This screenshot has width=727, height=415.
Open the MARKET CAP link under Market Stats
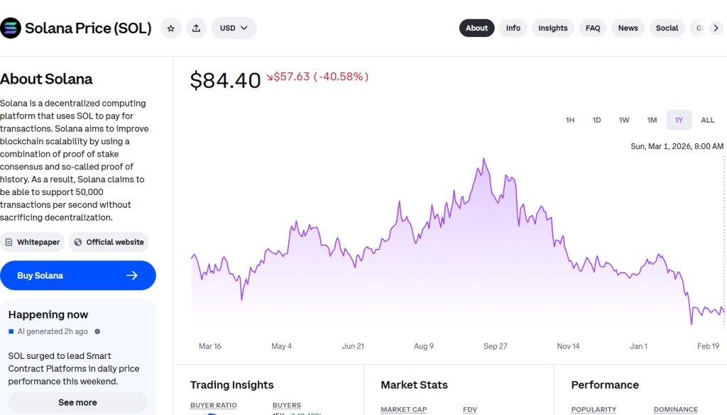point(403,409)
